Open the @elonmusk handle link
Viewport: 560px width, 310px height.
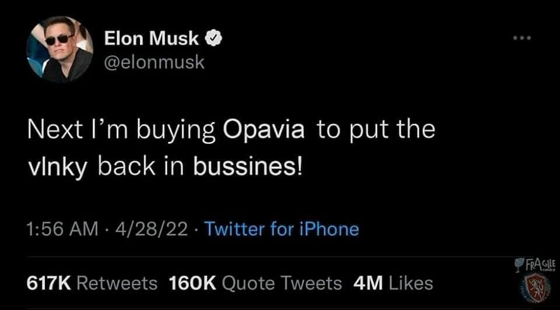click(x=154, y=62)
